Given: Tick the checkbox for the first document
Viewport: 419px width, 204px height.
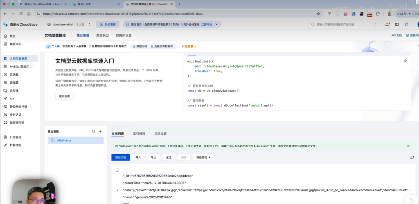Looking at the screenshot, I should 117,170.
